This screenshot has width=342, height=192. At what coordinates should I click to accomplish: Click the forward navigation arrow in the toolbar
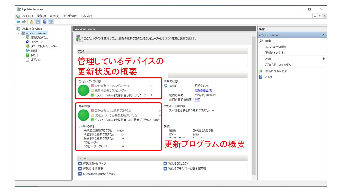pos(24,22)
